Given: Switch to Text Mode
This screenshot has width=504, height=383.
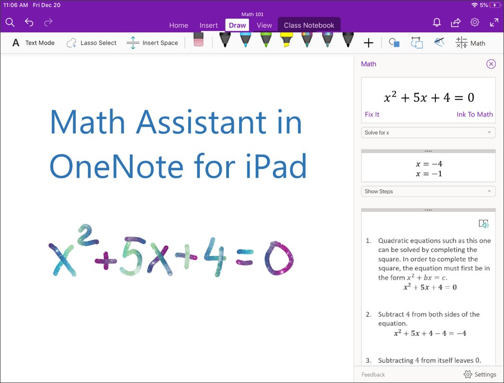Looking at the screenshot, I should [33, 43].
